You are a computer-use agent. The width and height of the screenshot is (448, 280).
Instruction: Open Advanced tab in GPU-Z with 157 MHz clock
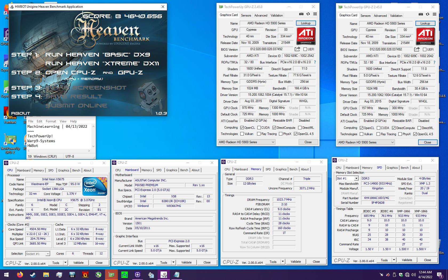click(x=380, y=16)
